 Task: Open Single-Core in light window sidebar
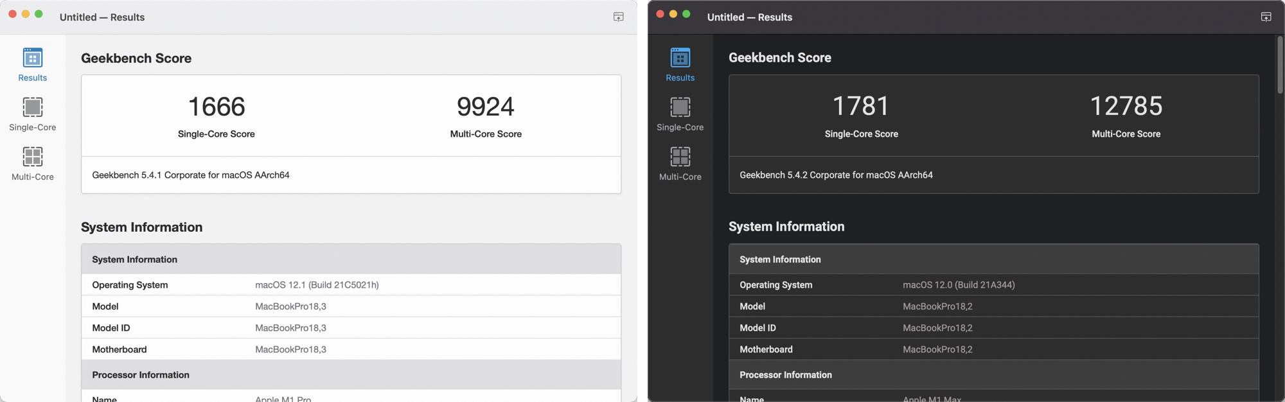(x=33, y=114)
